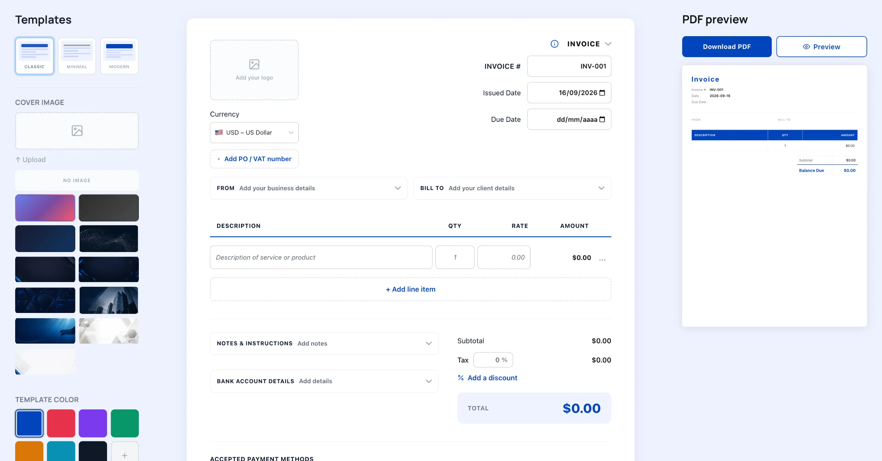The image size is (882, 461).
Task: Add a custom template color with plus
Action: pos(125,452)
